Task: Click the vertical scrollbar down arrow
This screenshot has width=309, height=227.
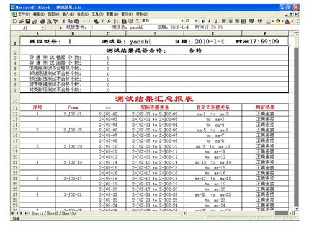Action: point(297,208)
